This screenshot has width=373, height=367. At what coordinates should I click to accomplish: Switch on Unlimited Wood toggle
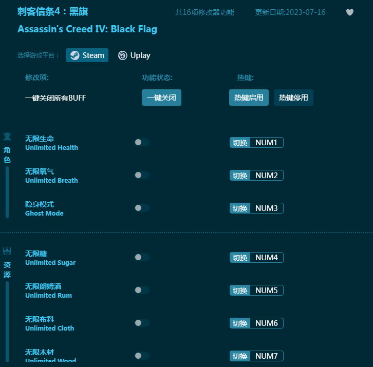(142, 356)
